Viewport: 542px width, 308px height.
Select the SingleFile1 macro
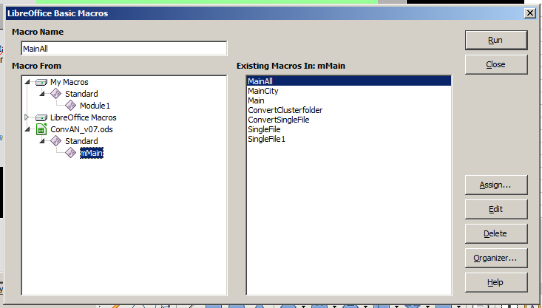(349, 139)
